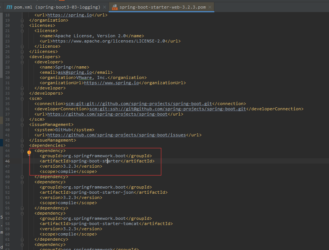Open the github.com/spring-projects/spring-boot url link
Image resolution: width=329 pixels, height=250 pixels.
coord(108,114)
